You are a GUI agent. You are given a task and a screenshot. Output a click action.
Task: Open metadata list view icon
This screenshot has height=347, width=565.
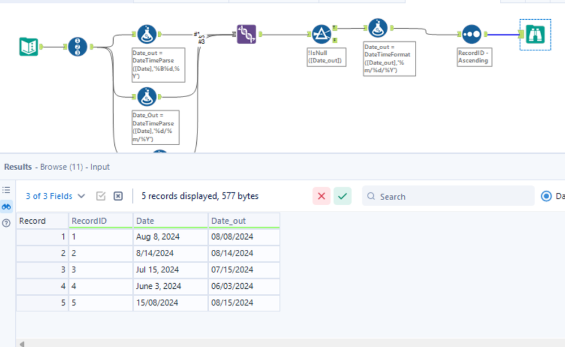click(6, 190)
